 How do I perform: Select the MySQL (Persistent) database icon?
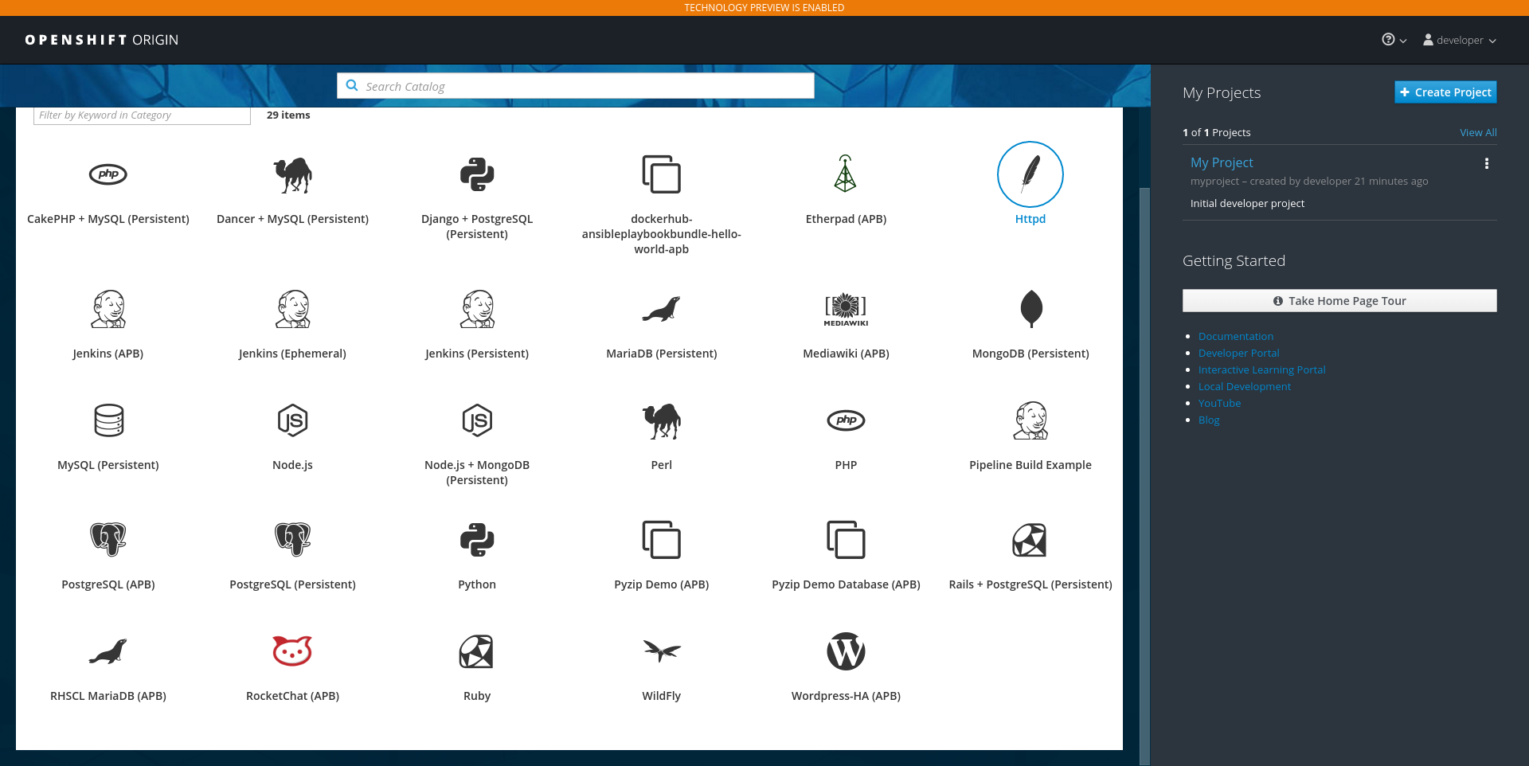(108, 420)
